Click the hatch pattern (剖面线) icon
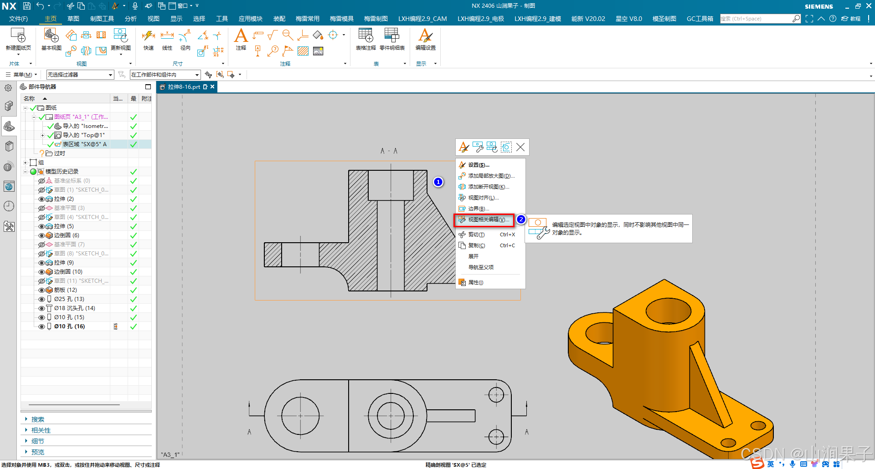This screenshot has height=469, width=875. click(x=303, y=51)
